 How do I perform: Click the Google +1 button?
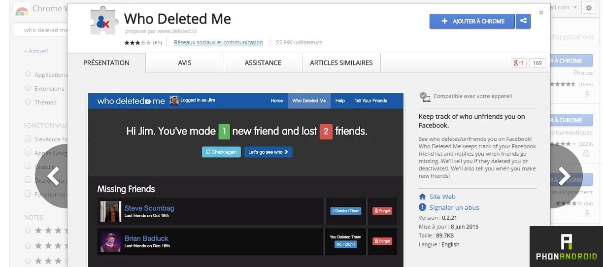point(519,63)
